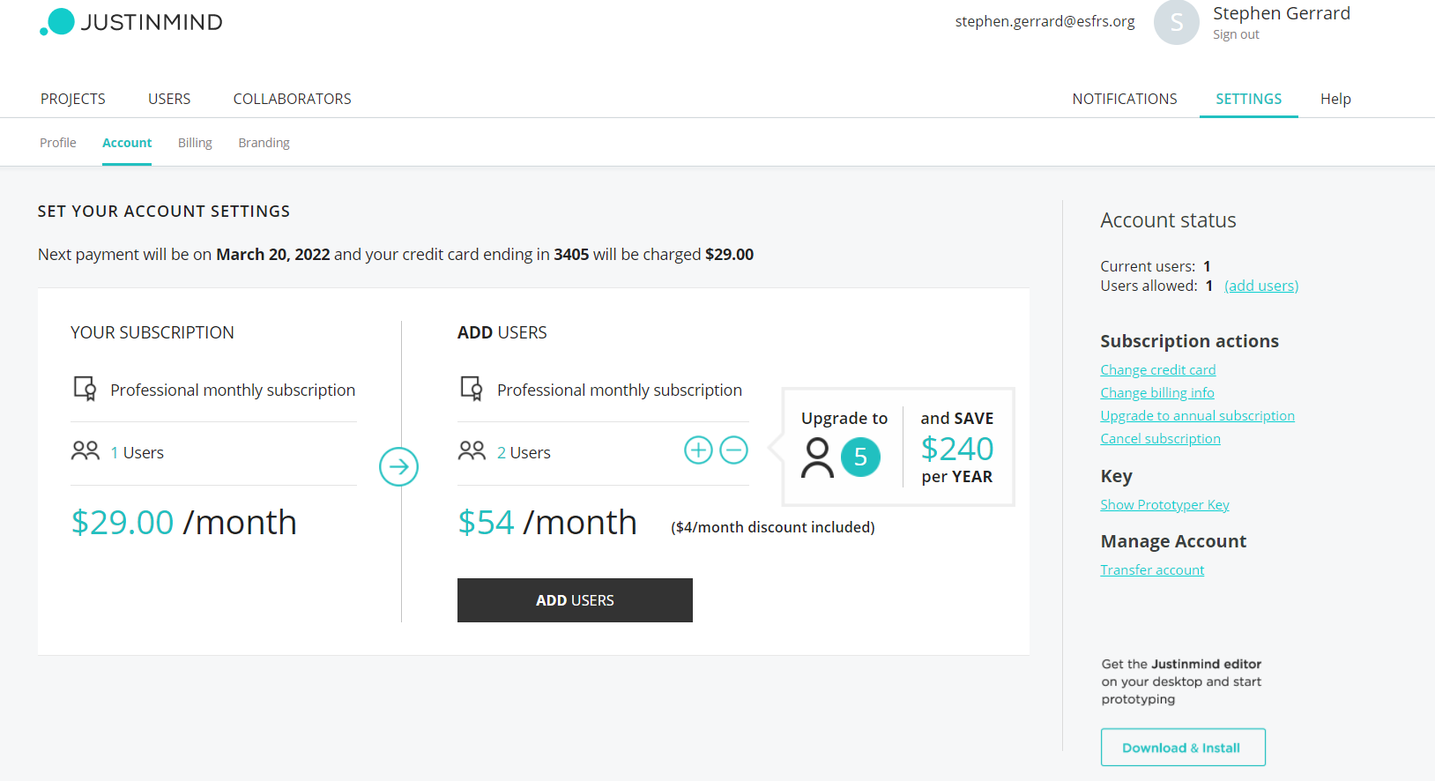1435x781 pixels.
Task: Click the Justinmind logo
Action: [x=131, y=22]
